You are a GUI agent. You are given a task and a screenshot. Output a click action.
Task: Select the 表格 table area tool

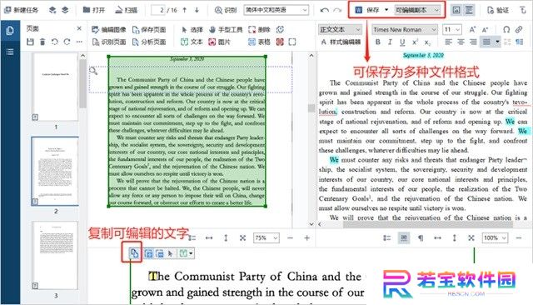(259, 42)
